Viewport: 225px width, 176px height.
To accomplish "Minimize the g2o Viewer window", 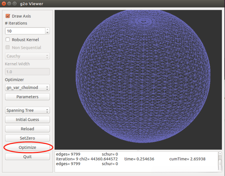I will point(9,4).
